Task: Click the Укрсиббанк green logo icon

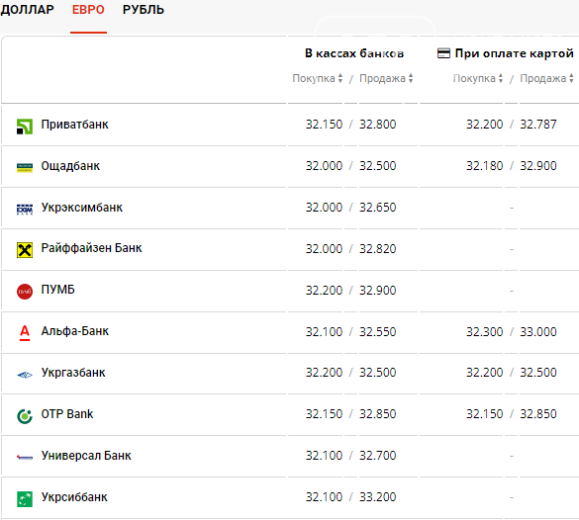Action: [x=25, y=499]
